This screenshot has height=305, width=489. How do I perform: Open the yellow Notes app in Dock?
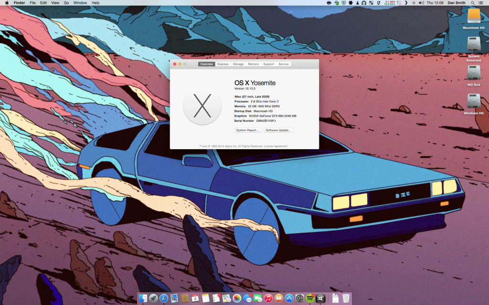click(x=205, y=298)
